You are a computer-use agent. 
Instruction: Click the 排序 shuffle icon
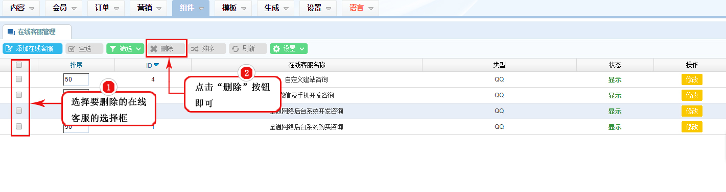tap(194, 49)
